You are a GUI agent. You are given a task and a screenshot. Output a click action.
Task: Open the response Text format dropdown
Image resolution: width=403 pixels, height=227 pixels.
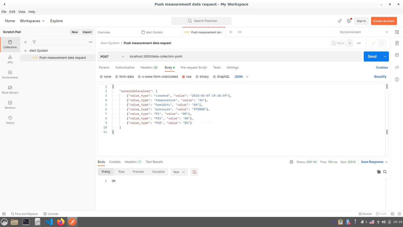pyautogui.click(x=179, y=172)
